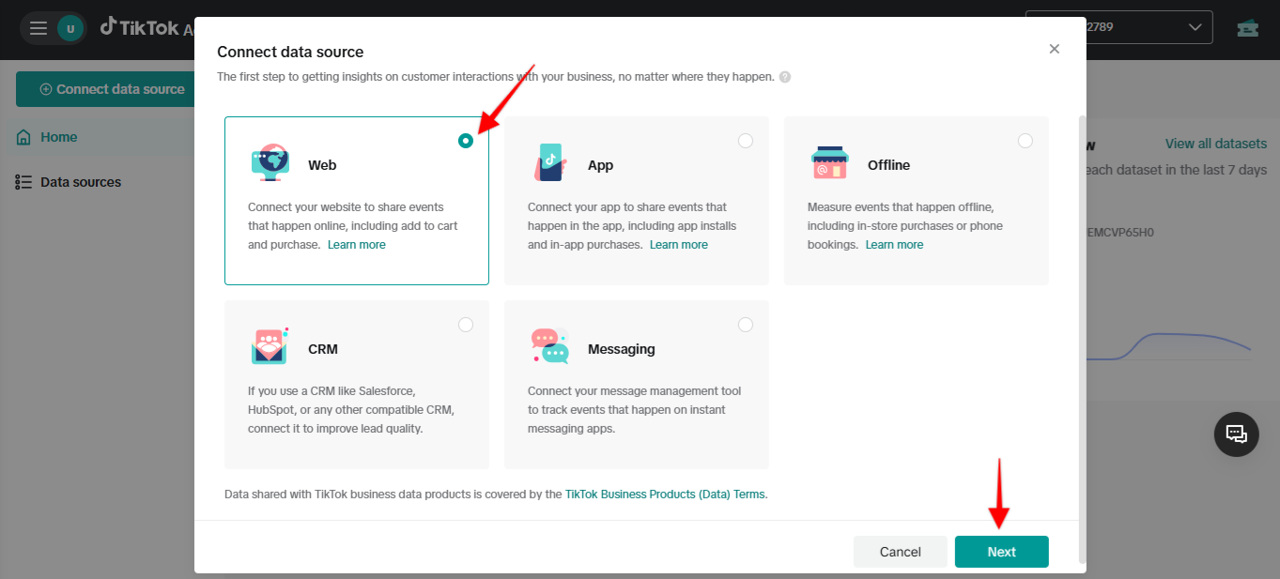The width and height of the screenshot is (1280, 579).
Task: Select the CRM data source radio button
Action: (466, 325)
